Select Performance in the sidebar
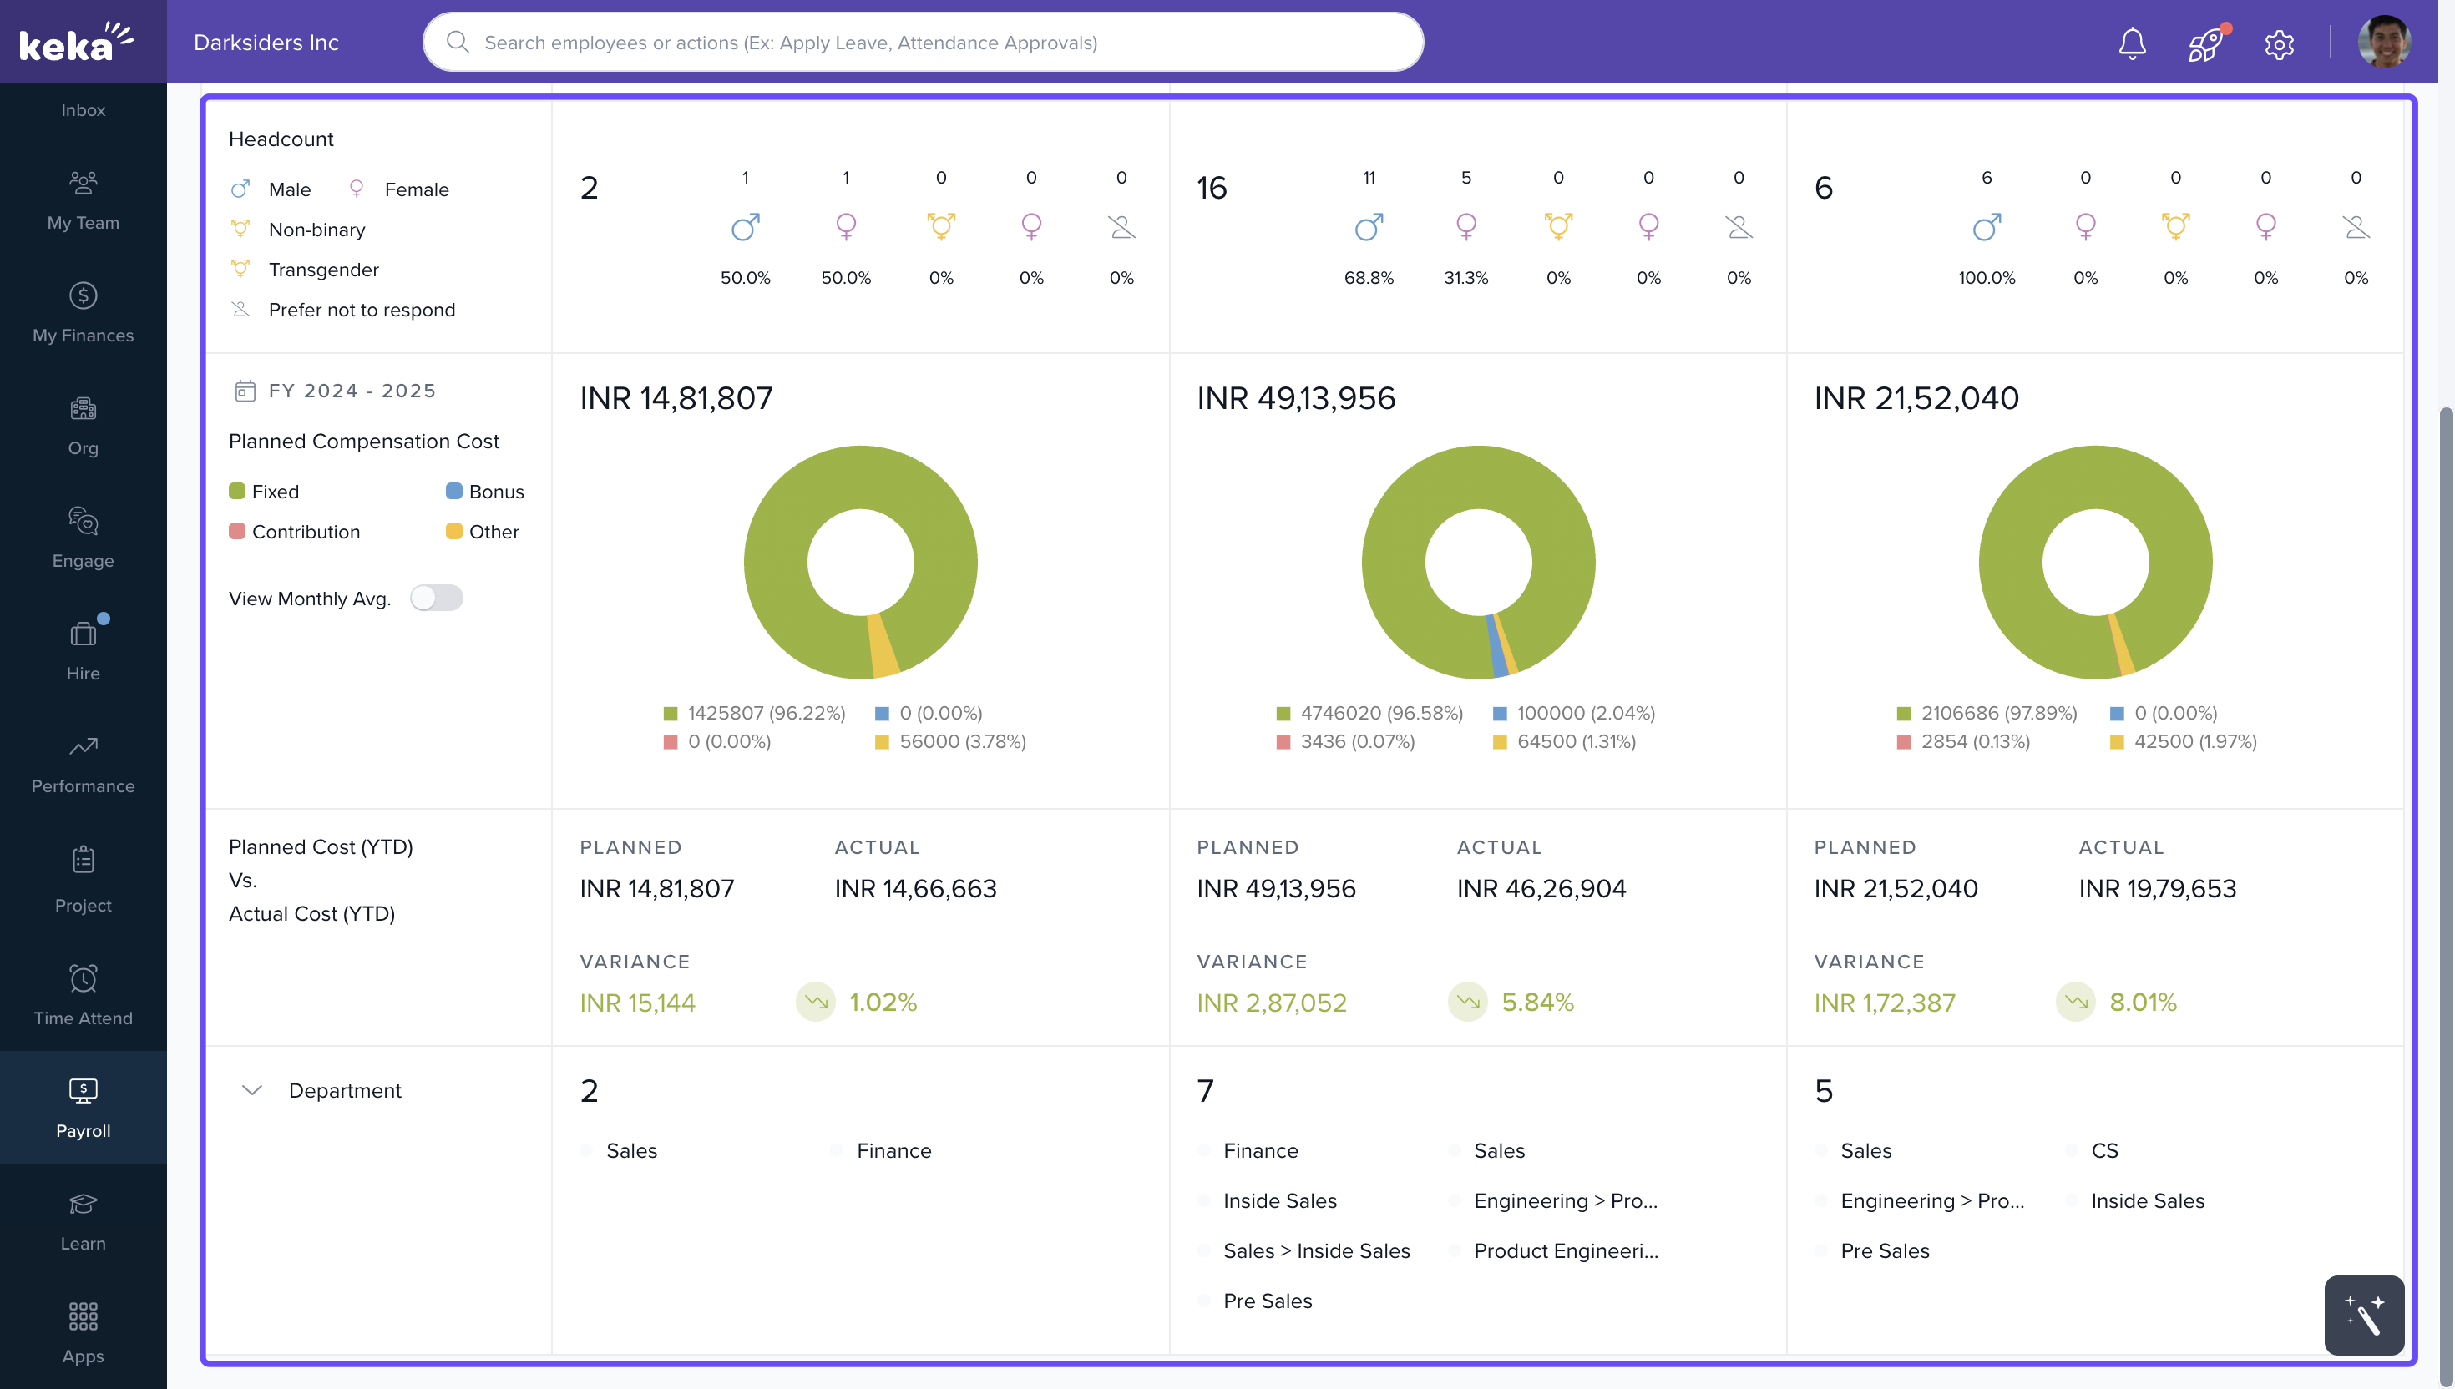Image resolution: width=2455 pixels, height=1389 pixels. [83, 763]
